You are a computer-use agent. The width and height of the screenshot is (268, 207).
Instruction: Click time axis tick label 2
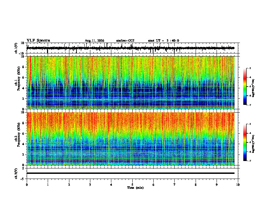[x=69, y=185]
